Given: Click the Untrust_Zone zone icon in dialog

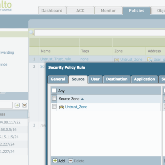Looking at the screenshot, I should [x=61, y=107].
